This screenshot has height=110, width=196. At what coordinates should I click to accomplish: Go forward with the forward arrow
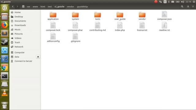point(17,6)
